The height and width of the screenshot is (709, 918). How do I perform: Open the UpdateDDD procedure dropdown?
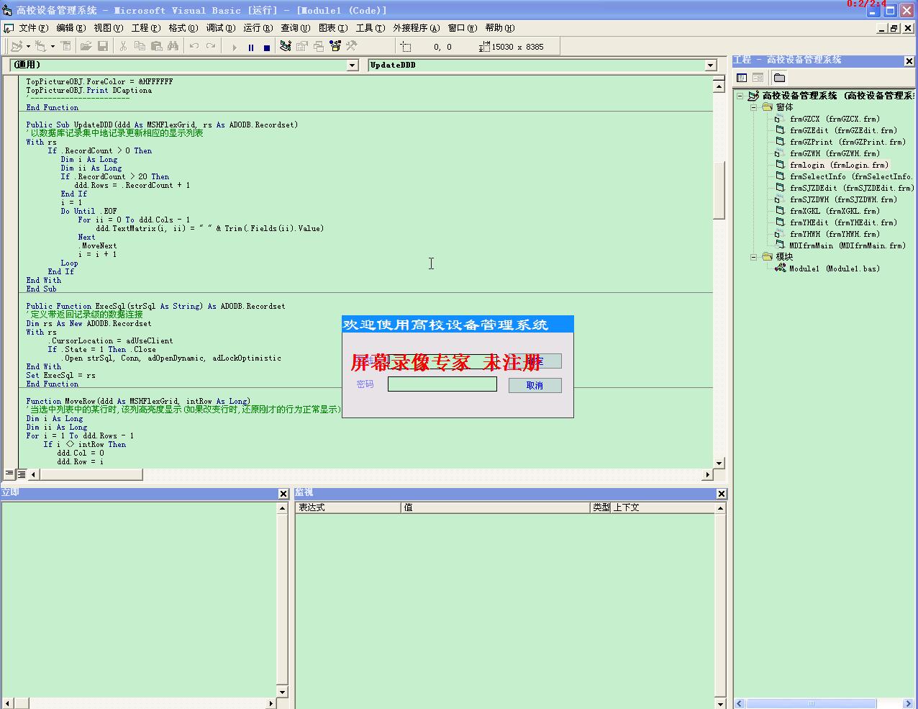[x=710, y=66]
